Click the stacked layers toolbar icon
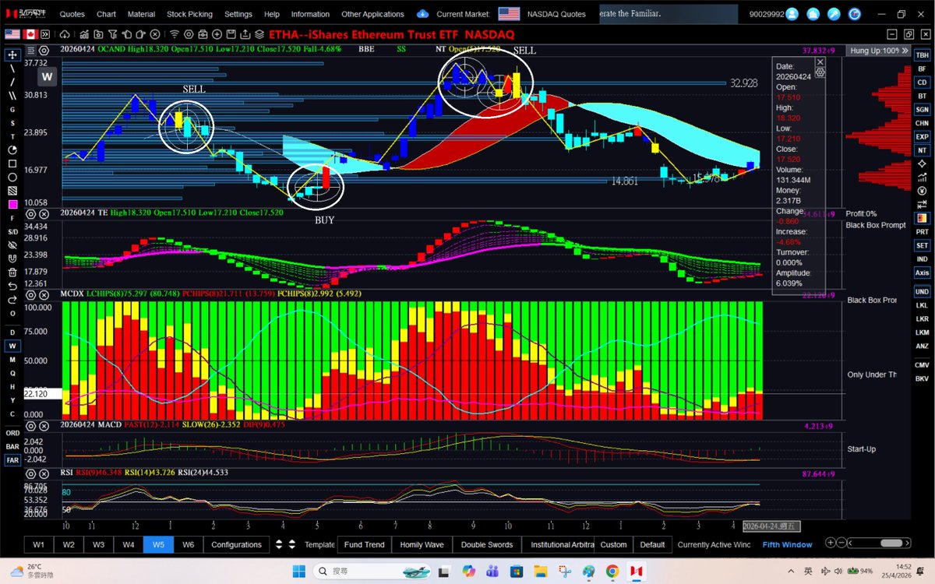This screenshot has width=935, height=584. pos(259,34)
